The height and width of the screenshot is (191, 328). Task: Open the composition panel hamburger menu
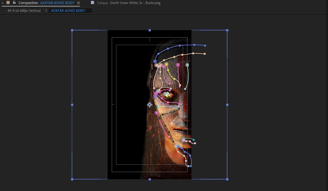coord(79,3)
